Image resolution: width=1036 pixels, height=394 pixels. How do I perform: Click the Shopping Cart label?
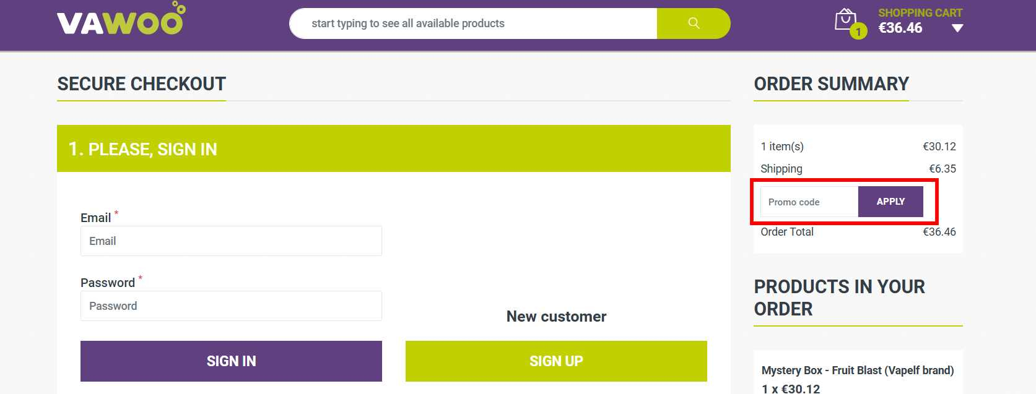[x=920, y=12]
